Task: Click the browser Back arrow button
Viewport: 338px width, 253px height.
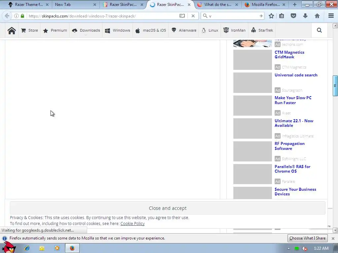Action: (7, 16)
